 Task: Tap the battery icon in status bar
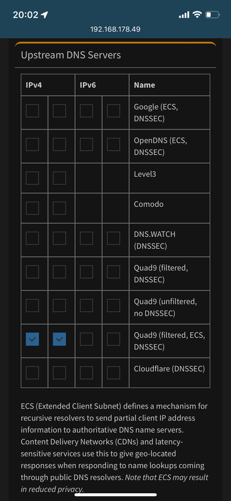point(212,14)
